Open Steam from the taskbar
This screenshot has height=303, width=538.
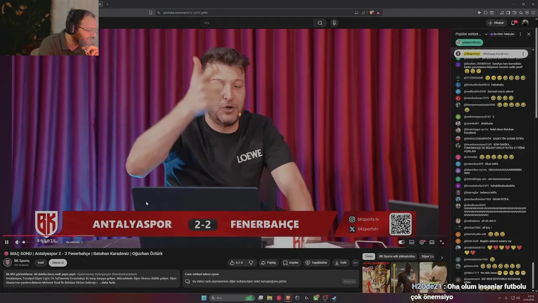point(334,298)
